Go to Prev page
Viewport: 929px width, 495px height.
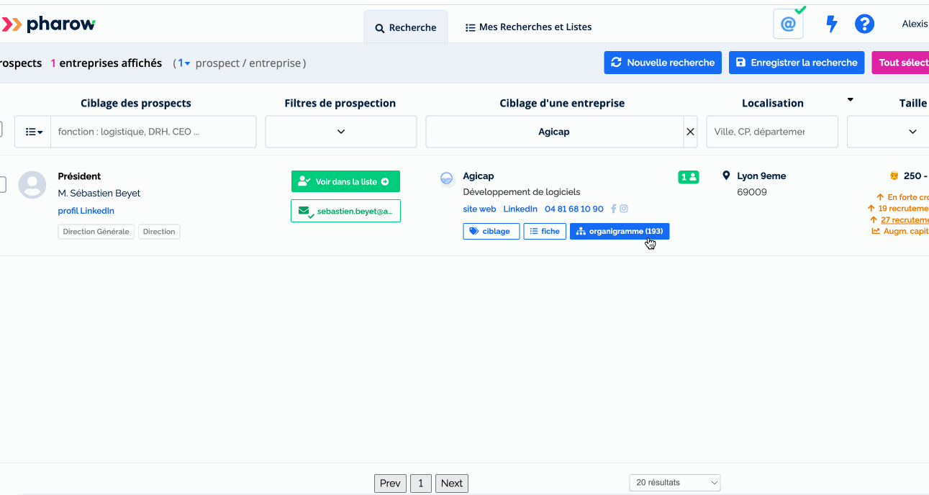(390, 483)
